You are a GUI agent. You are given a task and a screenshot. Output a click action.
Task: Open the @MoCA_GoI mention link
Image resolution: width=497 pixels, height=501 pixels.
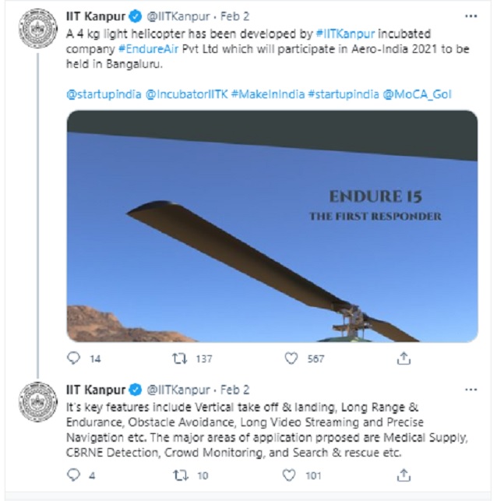tap(417, 94)
